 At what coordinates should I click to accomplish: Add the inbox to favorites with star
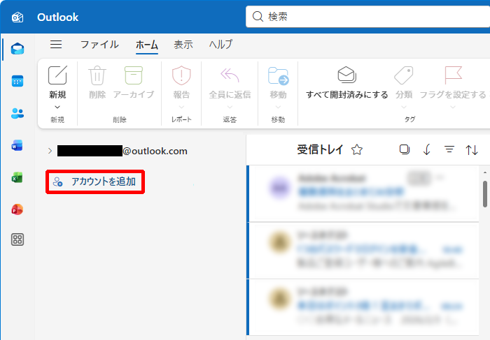(357, 149)
